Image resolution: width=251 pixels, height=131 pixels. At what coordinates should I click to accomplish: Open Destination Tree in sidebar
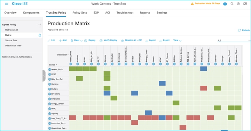(13, 46)
